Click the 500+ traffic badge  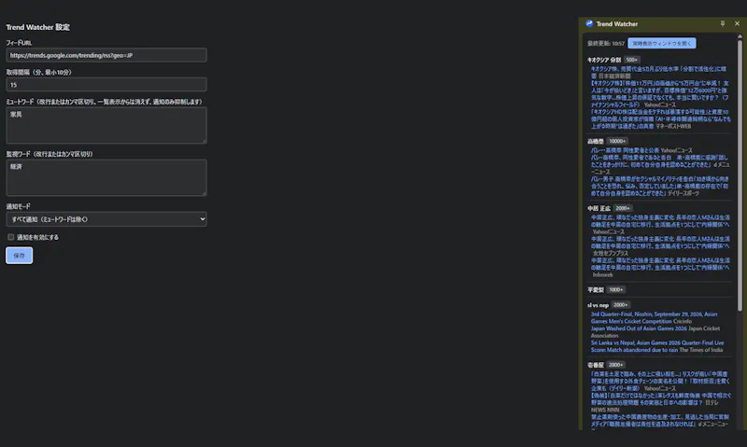tap(632, 60)
